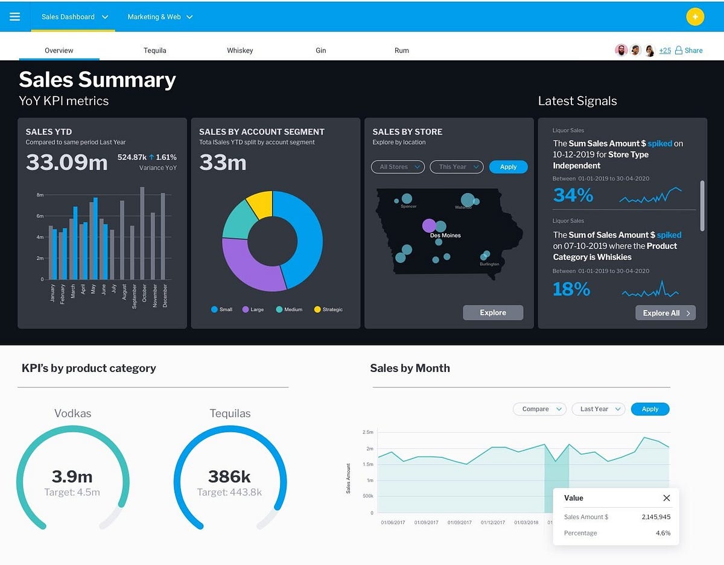Open the This Year dropdown
Viewport: 724px width, 565px height.
tap(456, 167)
